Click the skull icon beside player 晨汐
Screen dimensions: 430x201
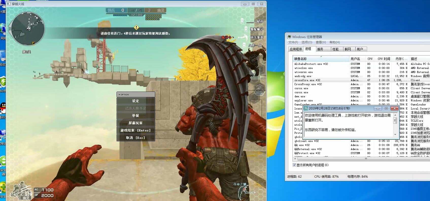[242, 21]
